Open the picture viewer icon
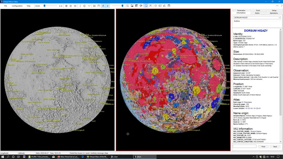The image size is (283, 159). click(x=132, y=6)
